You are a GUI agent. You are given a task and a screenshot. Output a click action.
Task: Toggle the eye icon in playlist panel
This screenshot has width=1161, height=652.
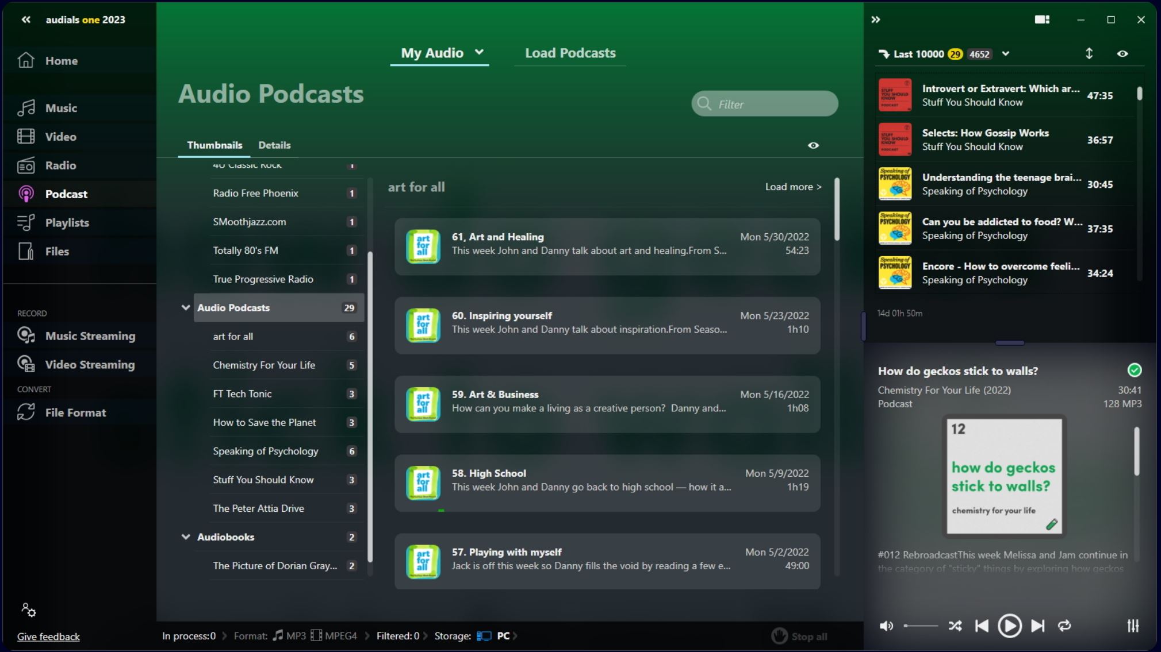1122,54
